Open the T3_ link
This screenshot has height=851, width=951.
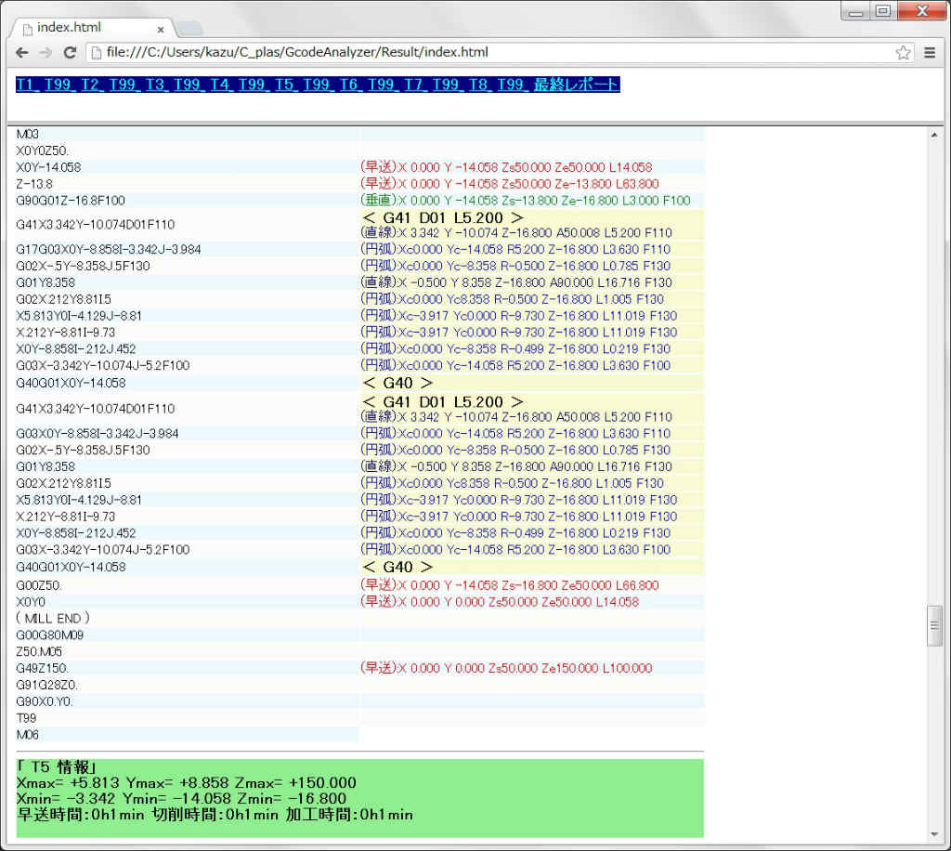[x=156, y=85]
